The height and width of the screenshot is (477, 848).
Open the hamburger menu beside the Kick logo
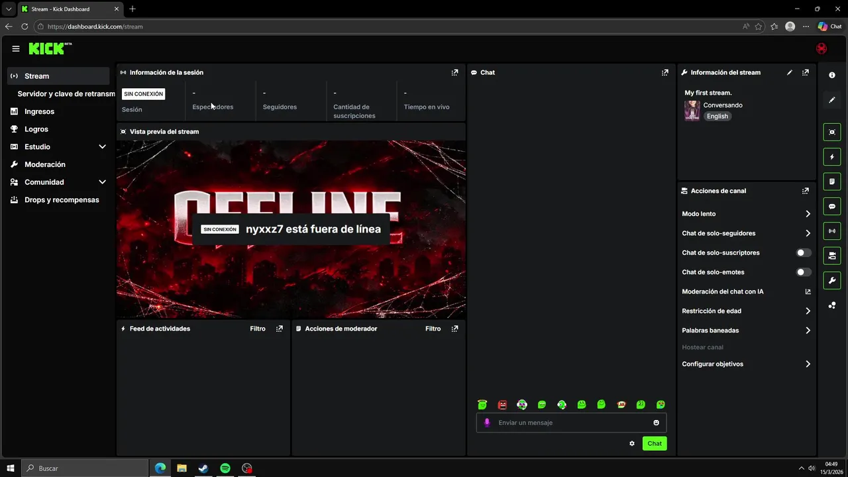point(16,48)
